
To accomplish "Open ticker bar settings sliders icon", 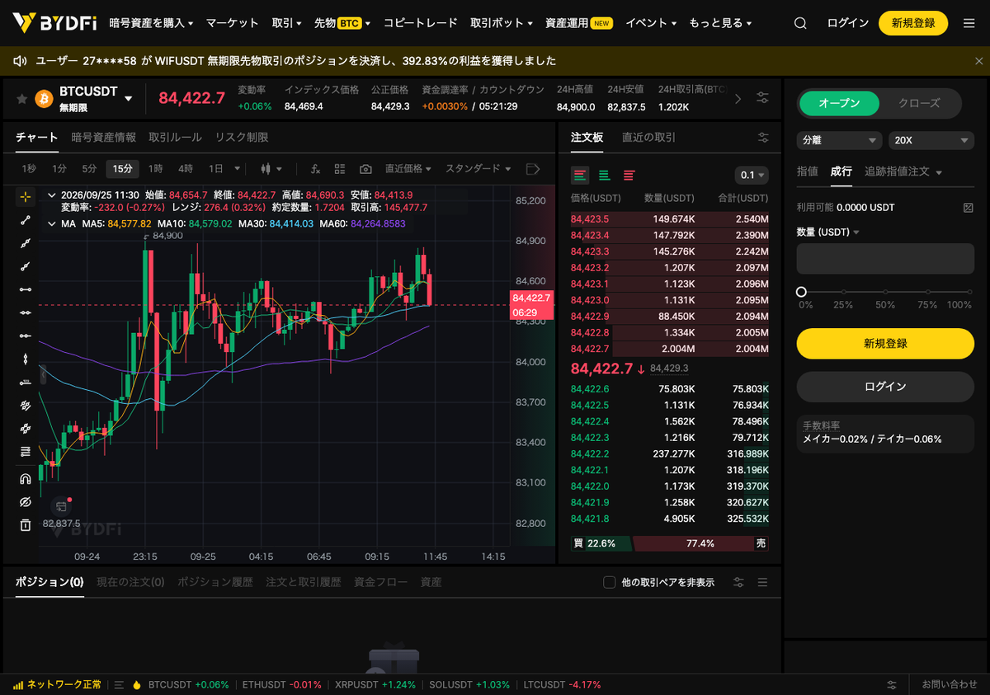I will coord(763,98).
